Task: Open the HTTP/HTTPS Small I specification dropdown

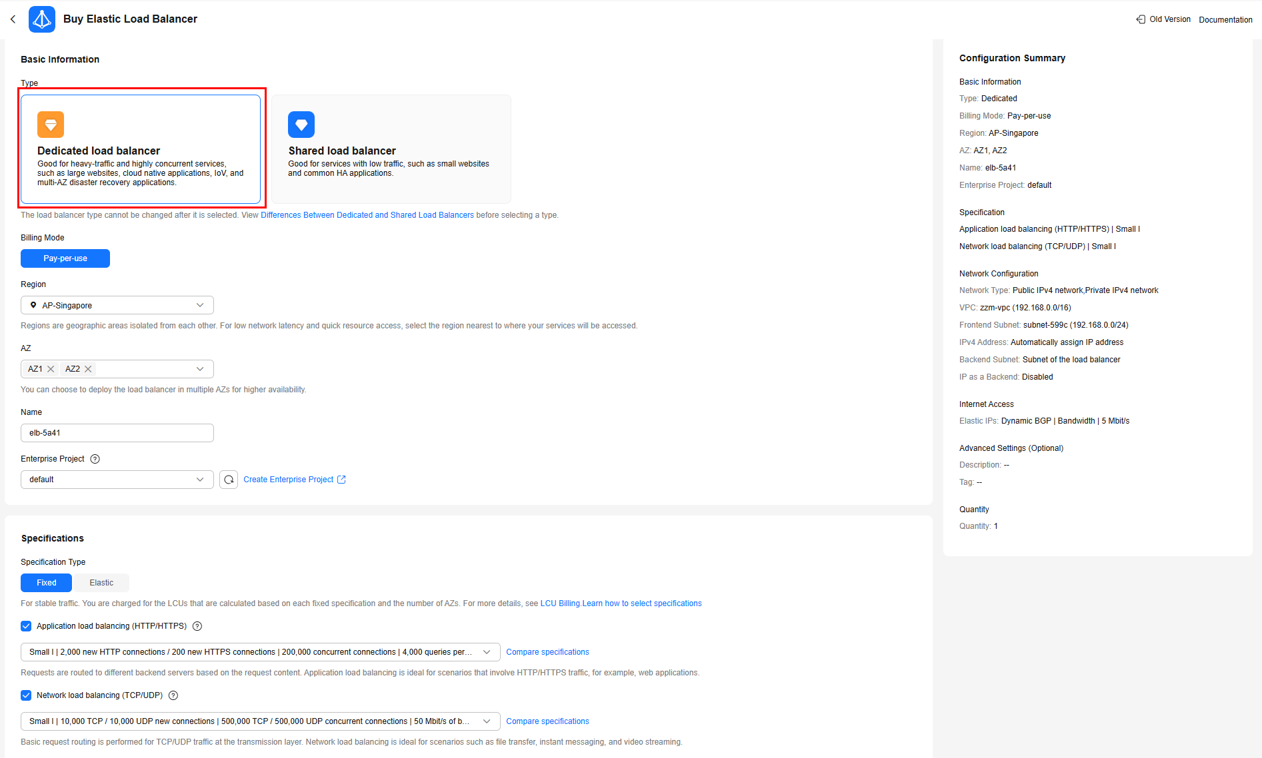Action: 261,652
